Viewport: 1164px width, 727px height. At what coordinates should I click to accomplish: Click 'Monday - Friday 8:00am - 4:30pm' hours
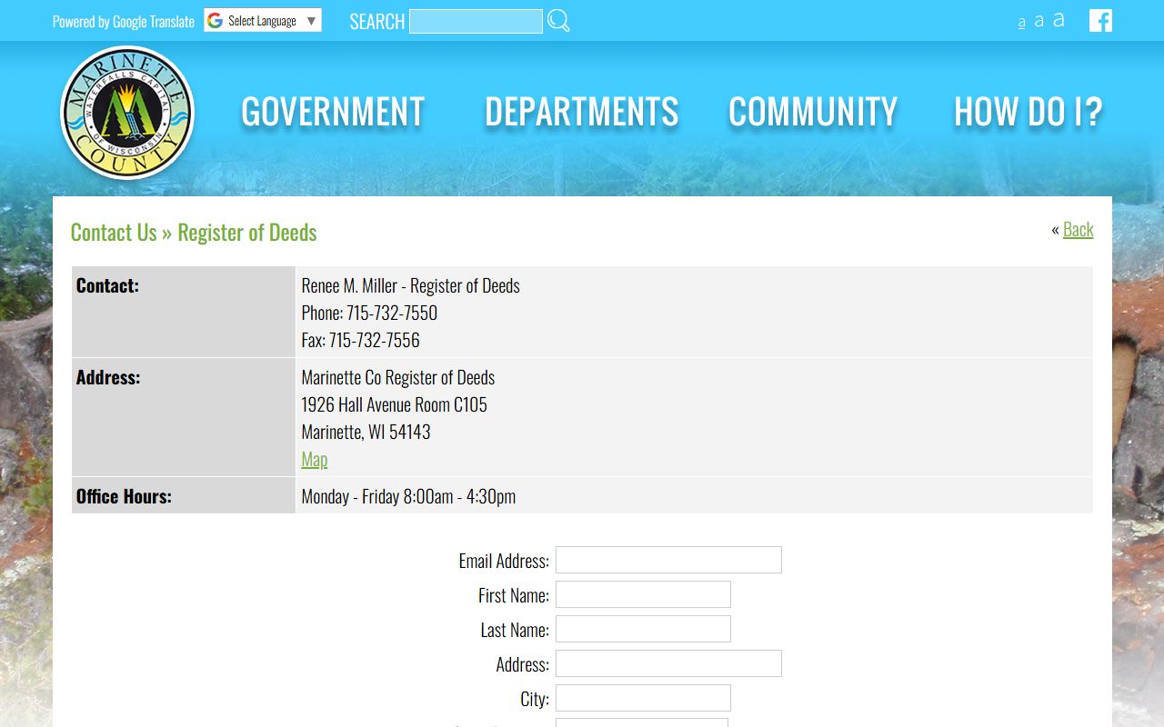(408, 496)
